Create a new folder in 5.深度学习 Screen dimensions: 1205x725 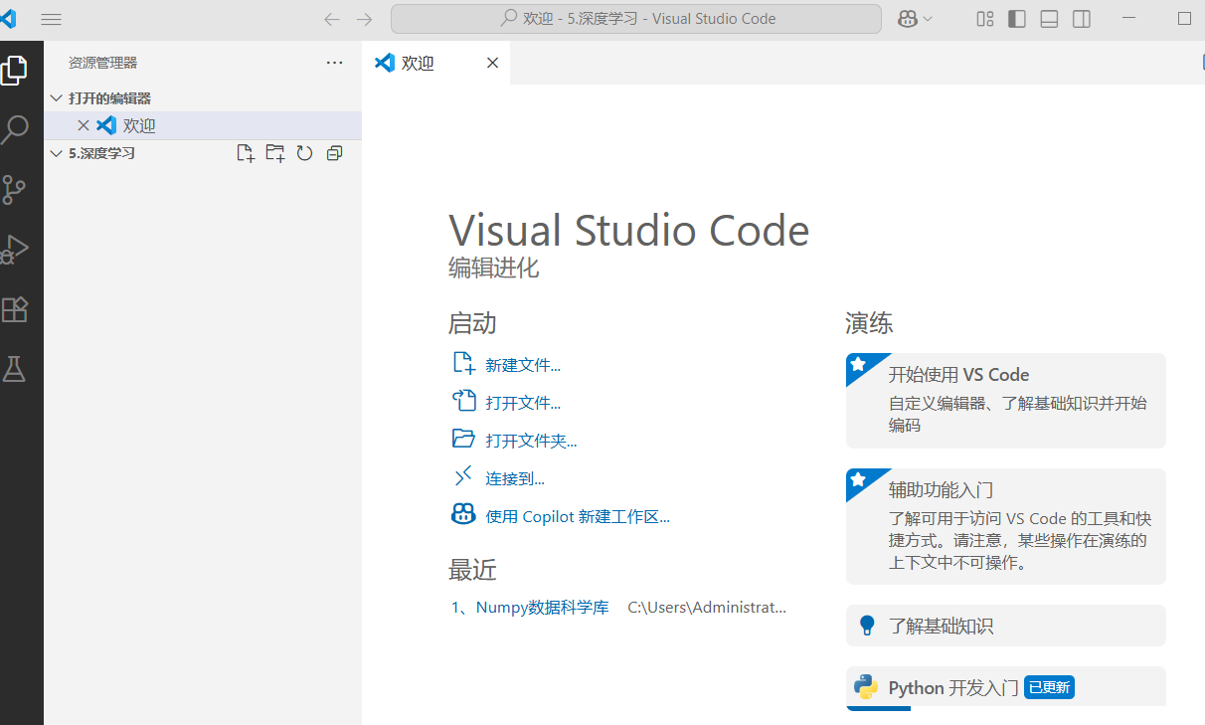[275, 153]
